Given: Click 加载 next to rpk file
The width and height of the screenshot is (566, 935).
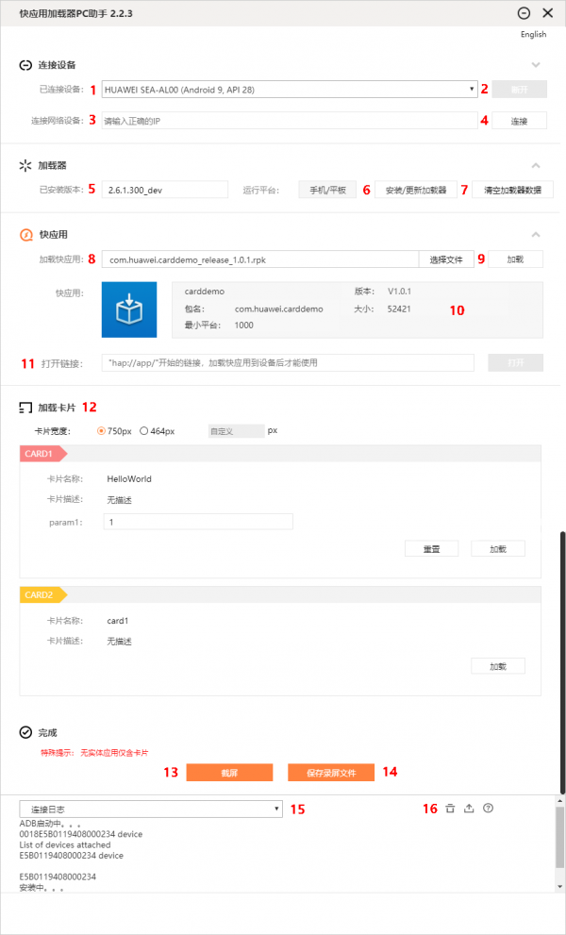Looking at the screenshot, I should pyautogui.click(x=516, y=259).
